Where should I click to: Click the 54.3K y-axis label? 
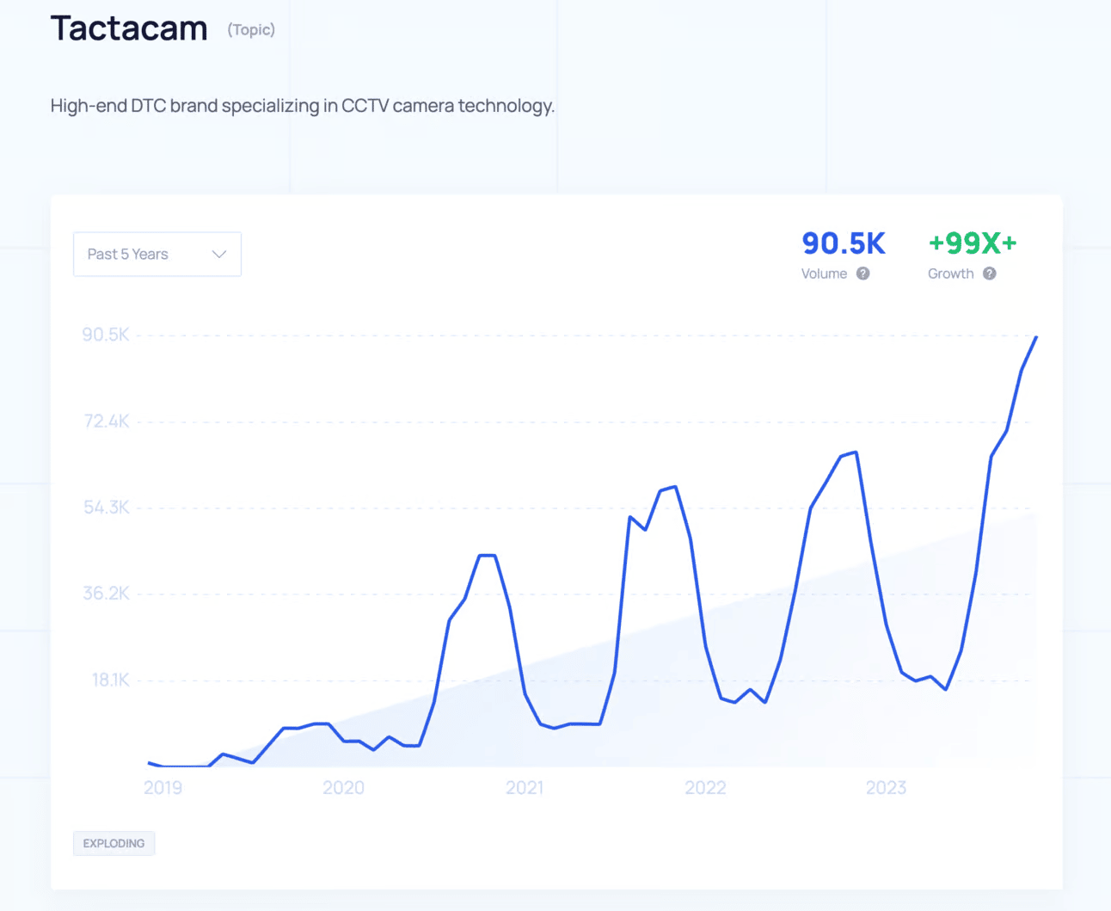point(107,508)
